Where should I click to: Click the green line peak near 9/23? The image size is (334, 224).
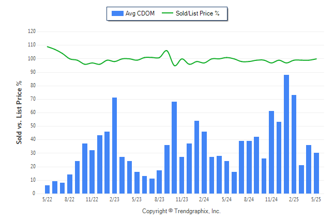pos(166,51)
